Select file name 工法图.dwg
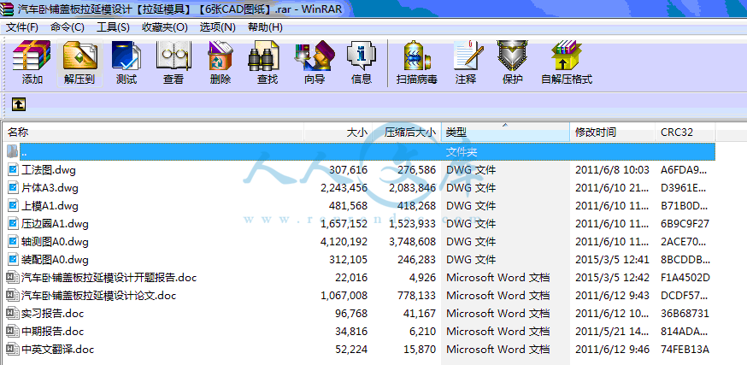 49,169
